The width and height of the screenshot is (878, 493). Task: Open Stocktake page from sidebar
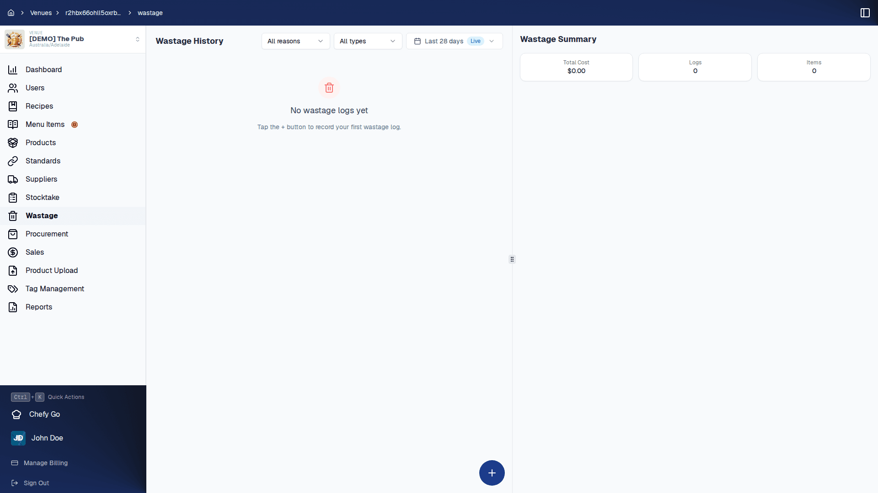coord(73,198)
